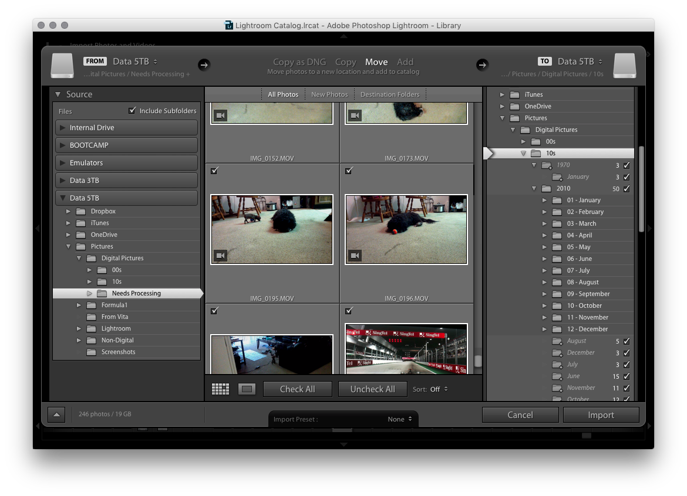Uncheck the IMG_0196.MOV checkbox
Viewport: 687px width, 496px height.
click(x=349, y=171)
